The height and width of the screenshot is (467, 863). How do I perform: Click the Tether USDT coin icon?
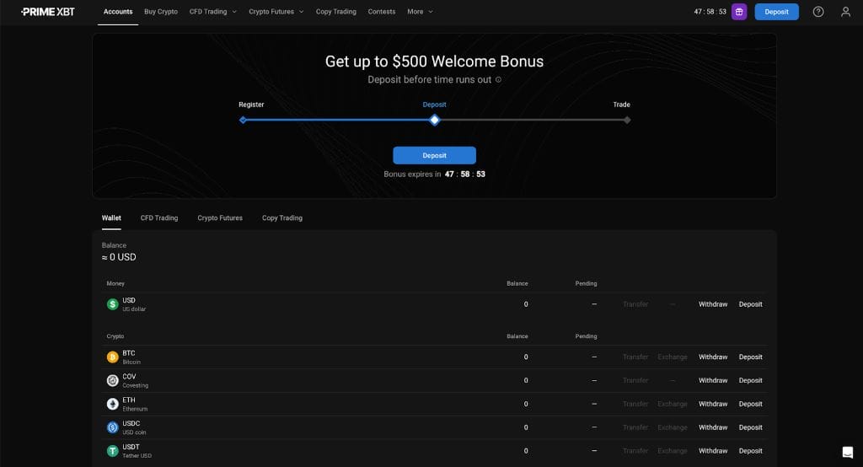click(113, 451)
